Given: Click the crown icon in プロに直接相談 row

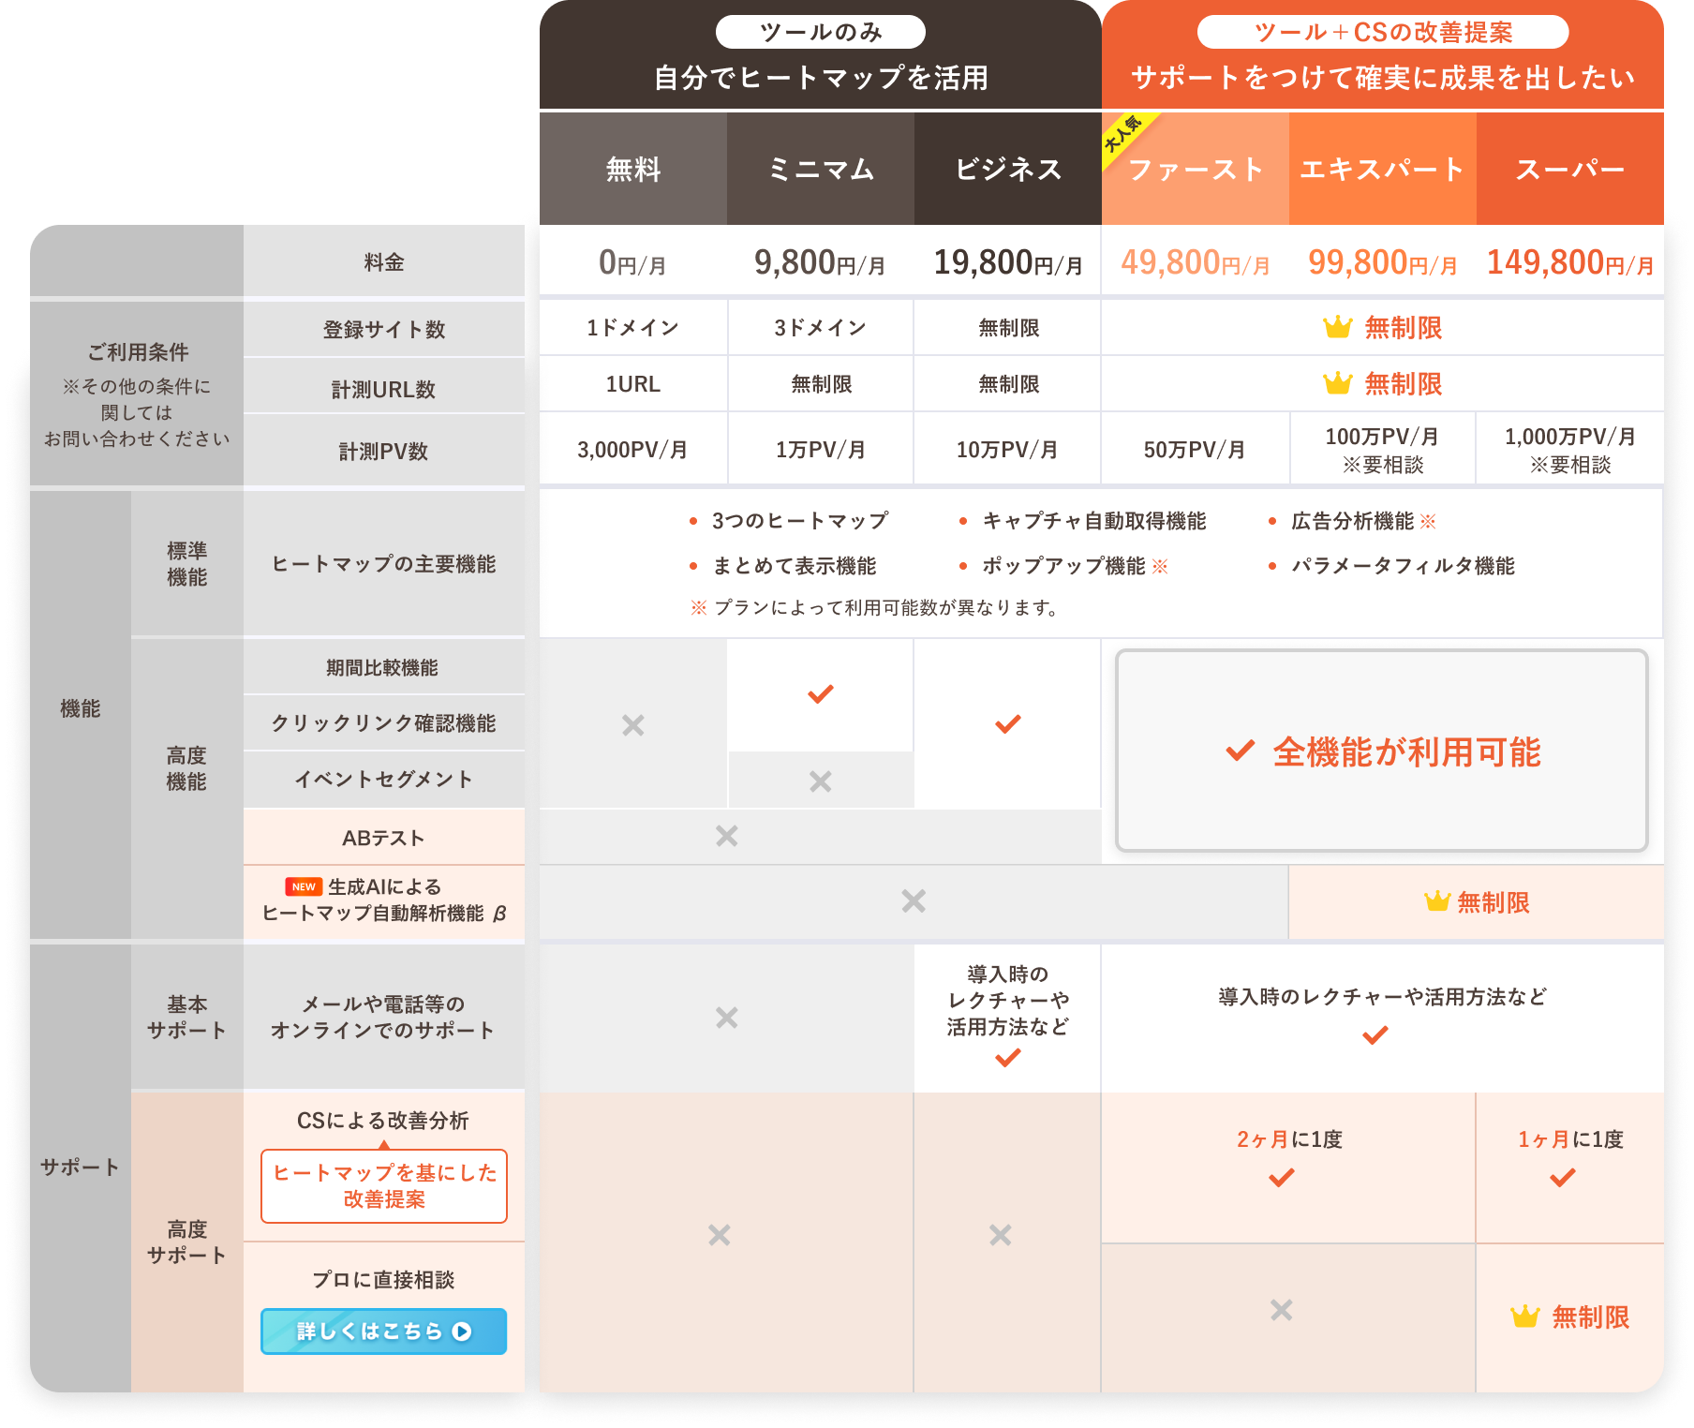Looking at the screenshot, I should (x=1525, y=1316).
